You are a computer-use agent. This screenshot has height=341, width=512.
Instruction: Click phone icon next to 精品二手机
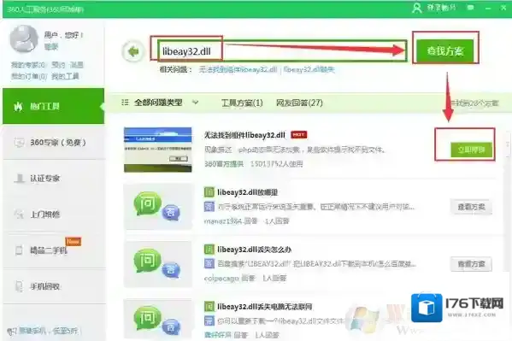click(19, 250)
